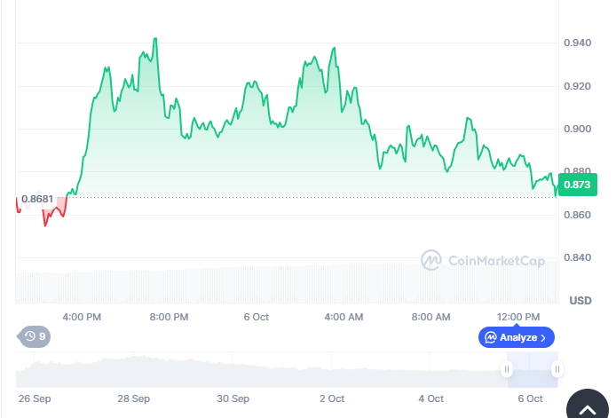Click the highlighted range in the timeline navigator

533,369
